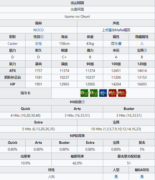Open the 人 hidden attribute link
Image resolution: width=155 pixels, height=180 pixels.
[x=142, y=44]
